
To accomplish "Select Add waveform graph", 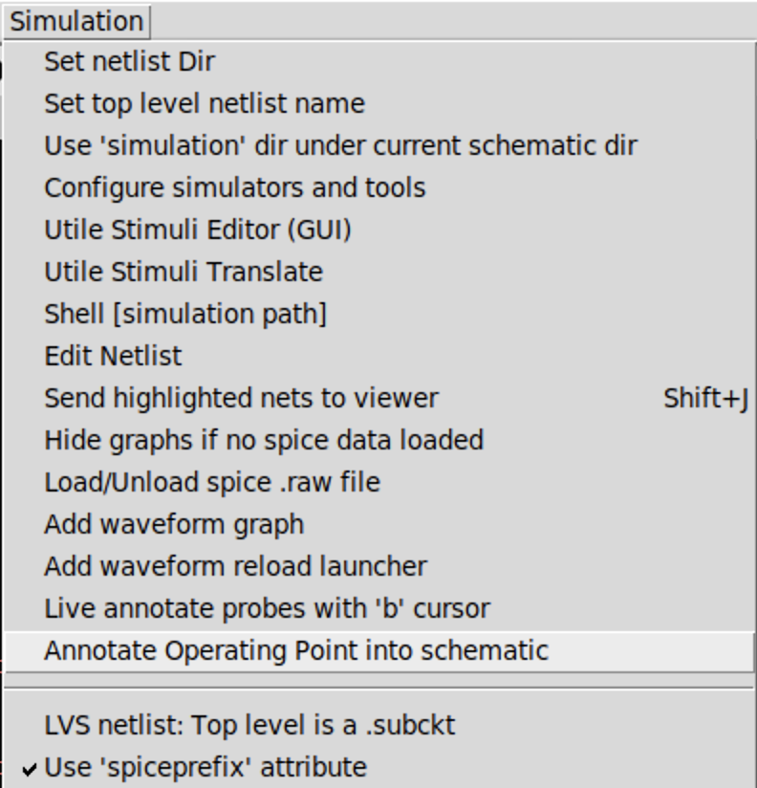I will point(379,524).
